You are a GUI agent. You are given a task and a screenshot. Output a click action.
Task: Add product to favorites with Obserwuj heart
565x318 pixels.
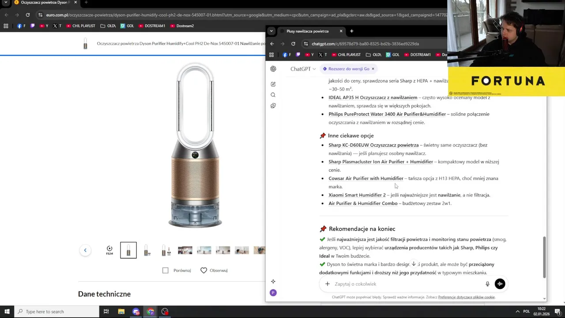pyautogui.click(x=214, y=270)
